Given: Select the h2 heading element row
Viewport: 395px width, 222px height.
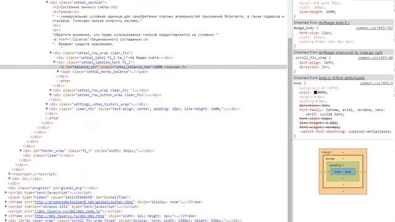Looking at the screenshot, I should [85, 7].
